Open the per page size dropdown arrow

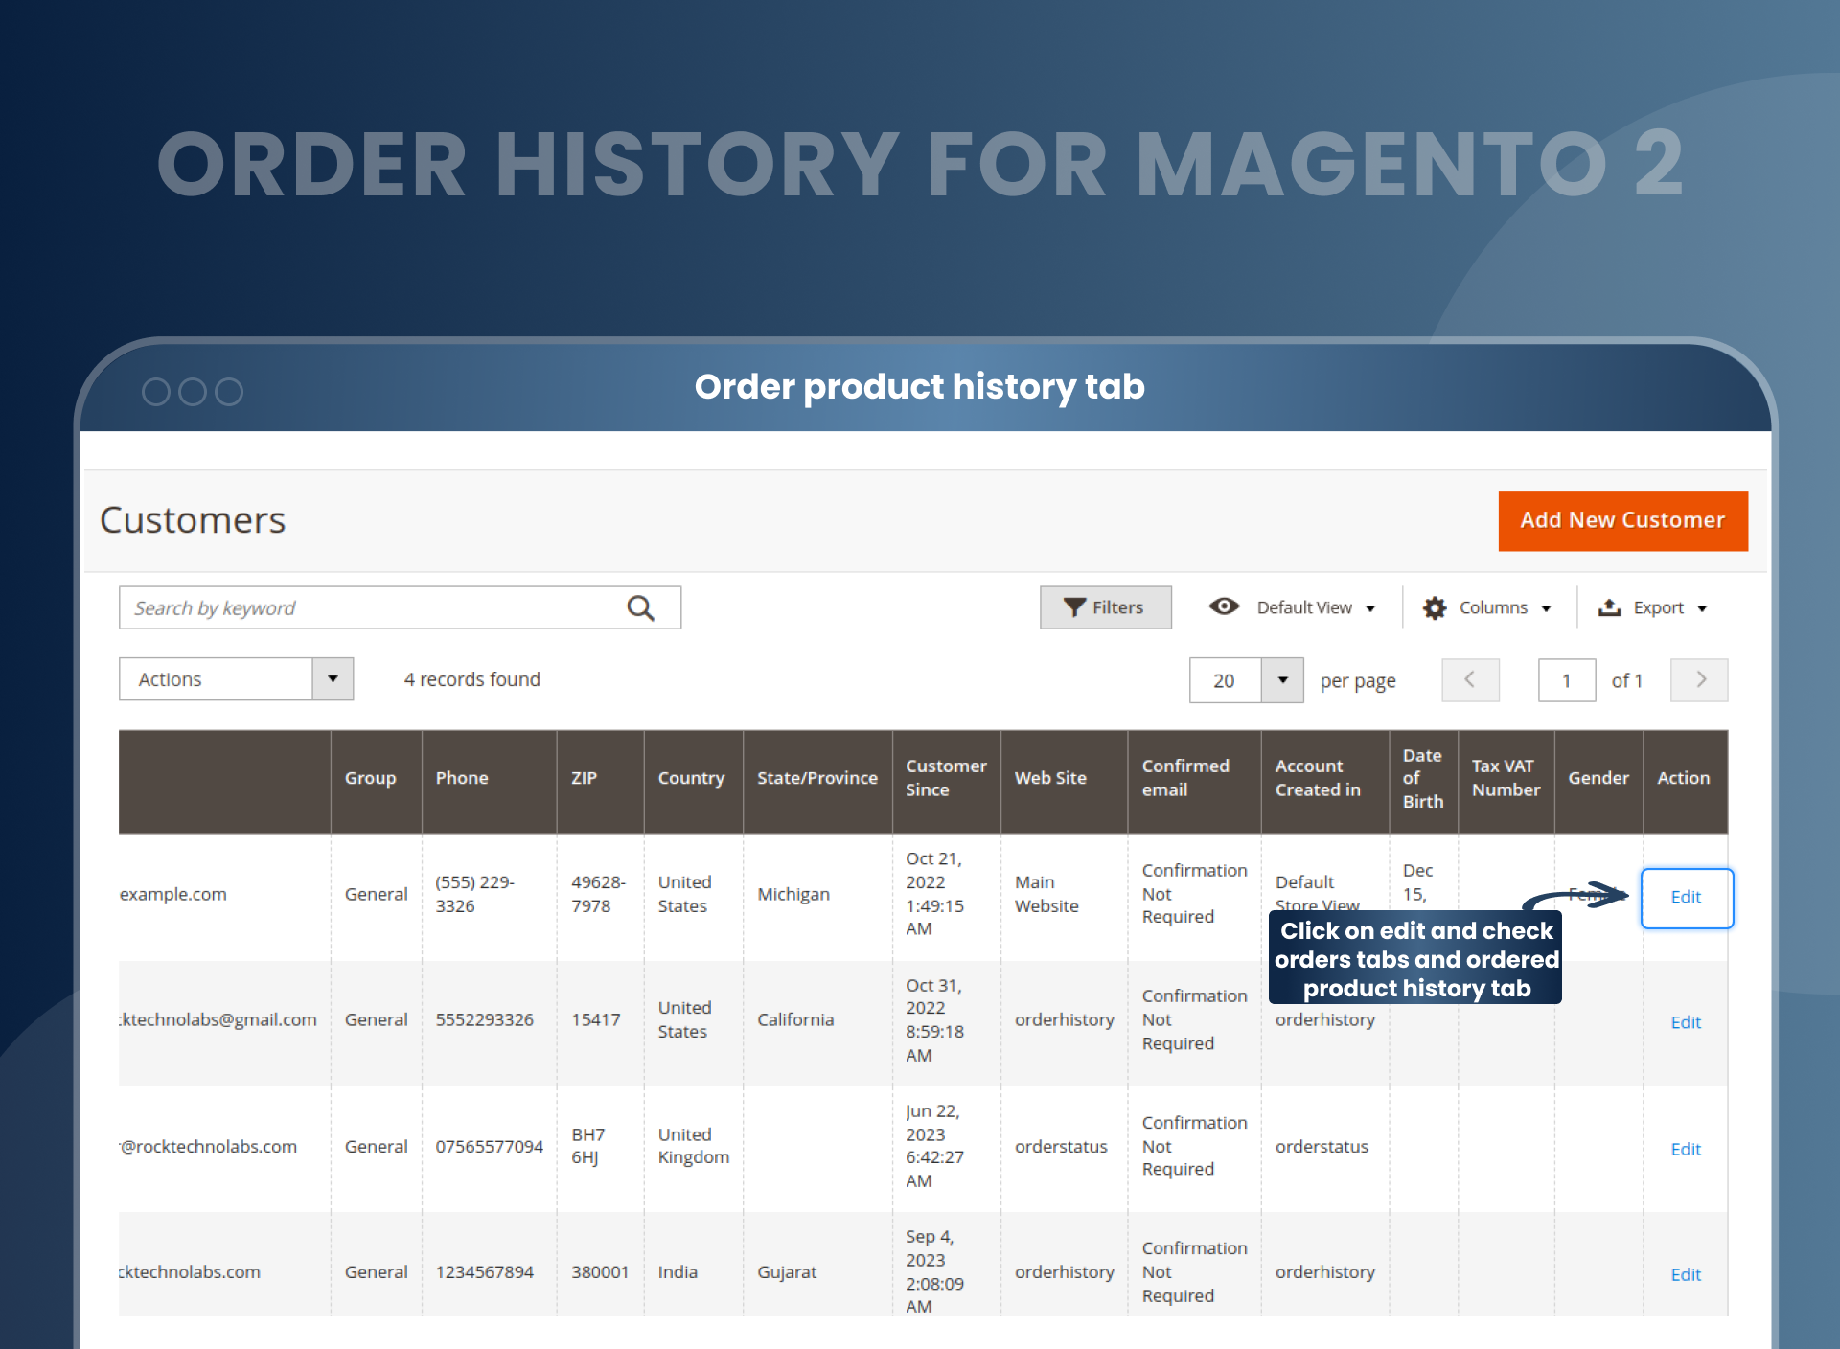(1282, 680)
